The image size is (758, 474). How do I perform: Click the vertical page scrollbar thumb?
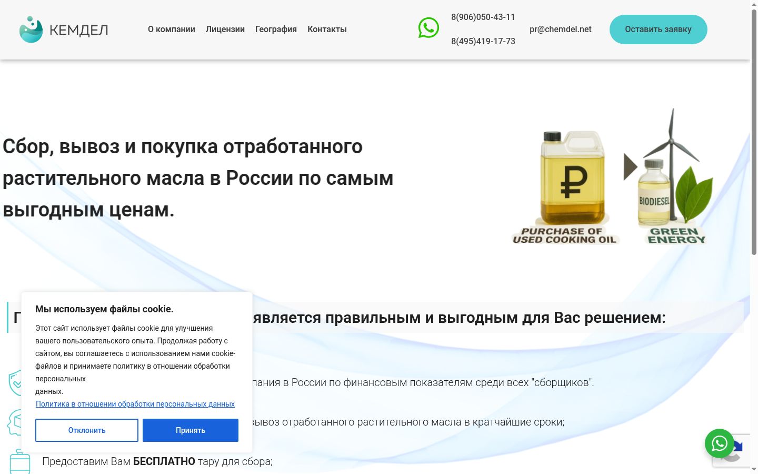(x=754, y=132)
